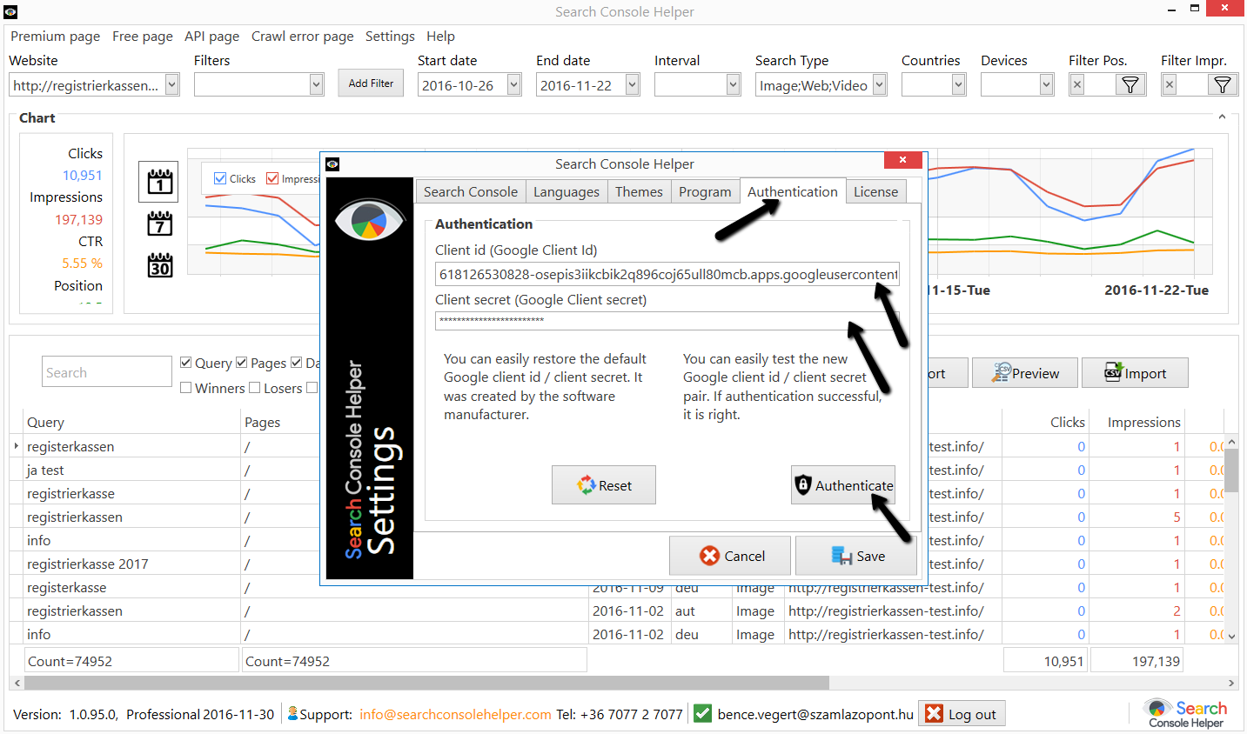This screenshot has height=734, width=1247.
Task: Enable the Winners checkbox
Action: pos(186,388)
